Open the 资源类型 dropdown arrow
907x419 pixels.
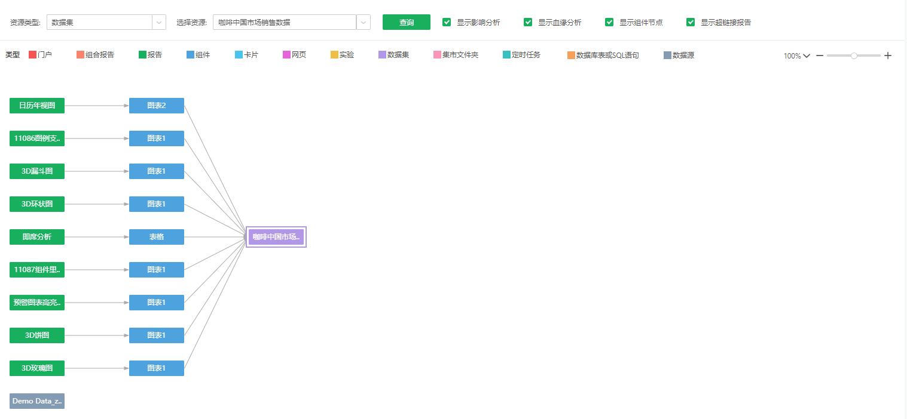point(160,22)
